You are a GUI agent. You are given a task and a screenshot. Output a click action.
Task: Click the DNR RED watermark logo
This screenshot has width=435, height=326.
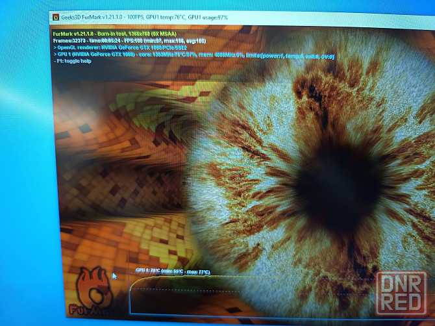tap(401, 294)
